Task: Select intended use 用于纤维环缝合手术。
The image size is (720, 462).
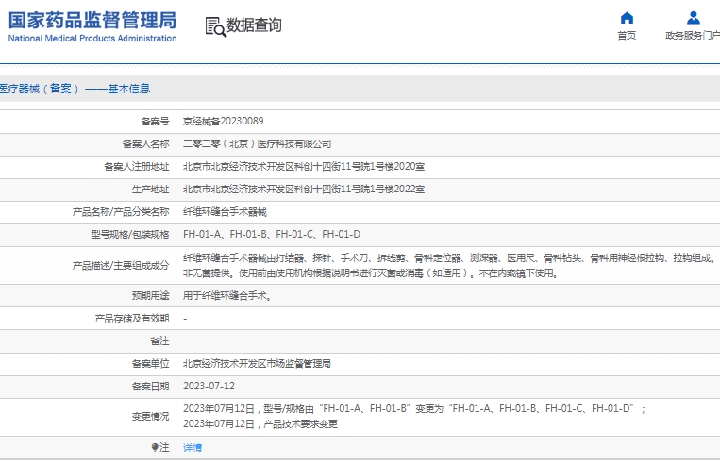Action: coord(227,296)
